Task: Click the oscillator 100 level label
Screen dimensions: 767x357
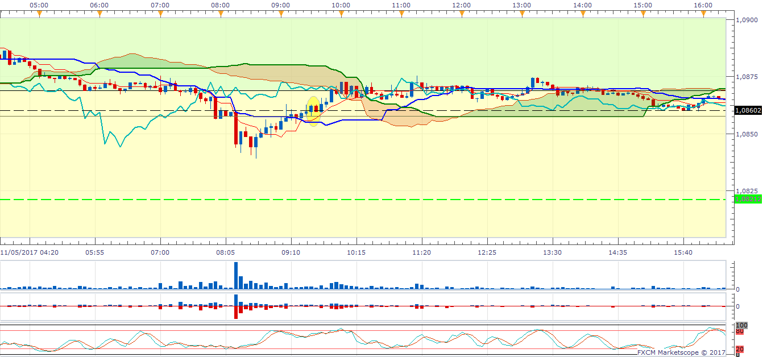Action: click(742, 326)
